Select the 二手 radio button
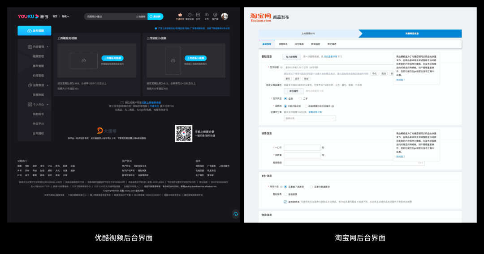The width and height of the screenshot is (484, 254). (300, 98)
